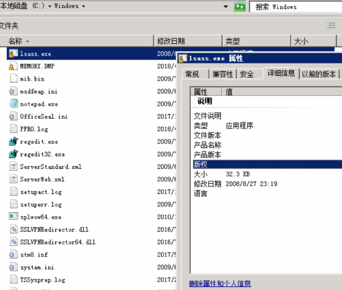Screen dimensions: 342x290
Task: Open the 以前的版本 tab
Action: point(319,74)
